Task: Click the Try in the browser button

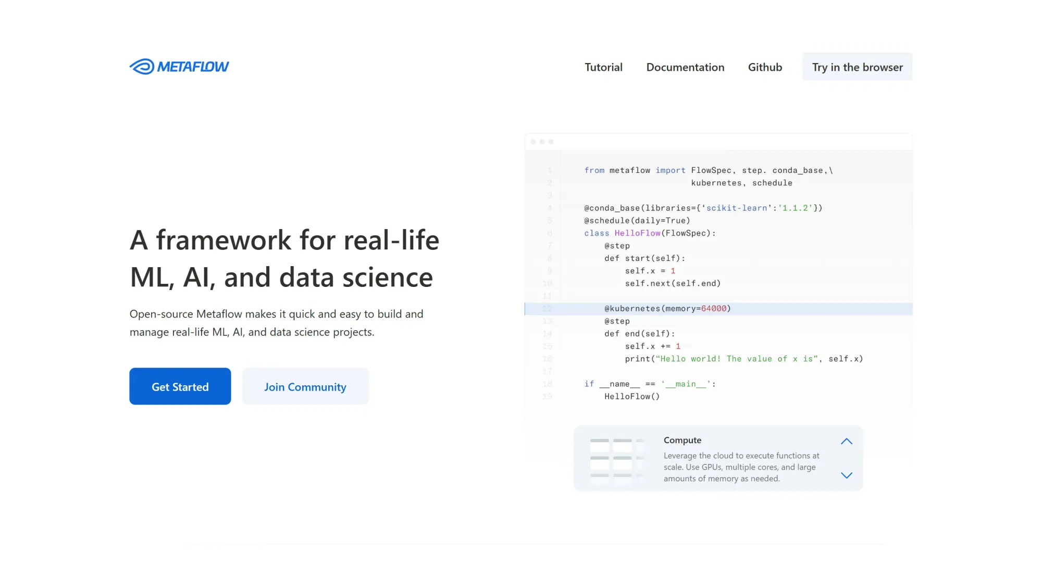Action: (x=857, y=67)
